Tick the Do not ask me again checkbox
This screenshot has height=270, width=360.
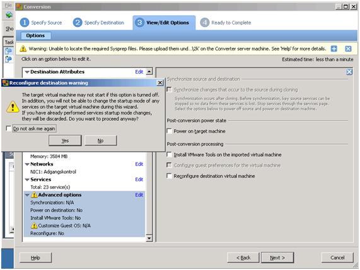(8, 128)
